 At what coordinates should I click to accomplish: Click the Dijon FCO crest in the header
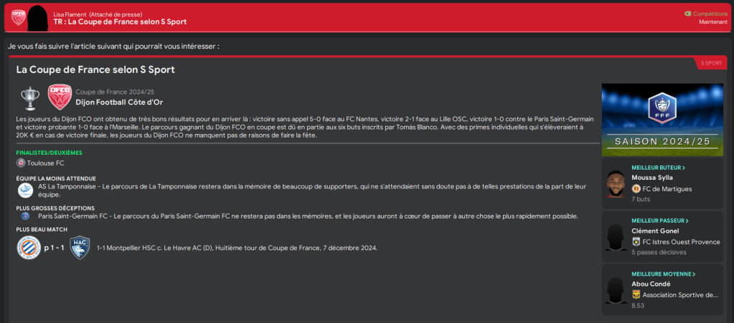click(x=18, y=17)
